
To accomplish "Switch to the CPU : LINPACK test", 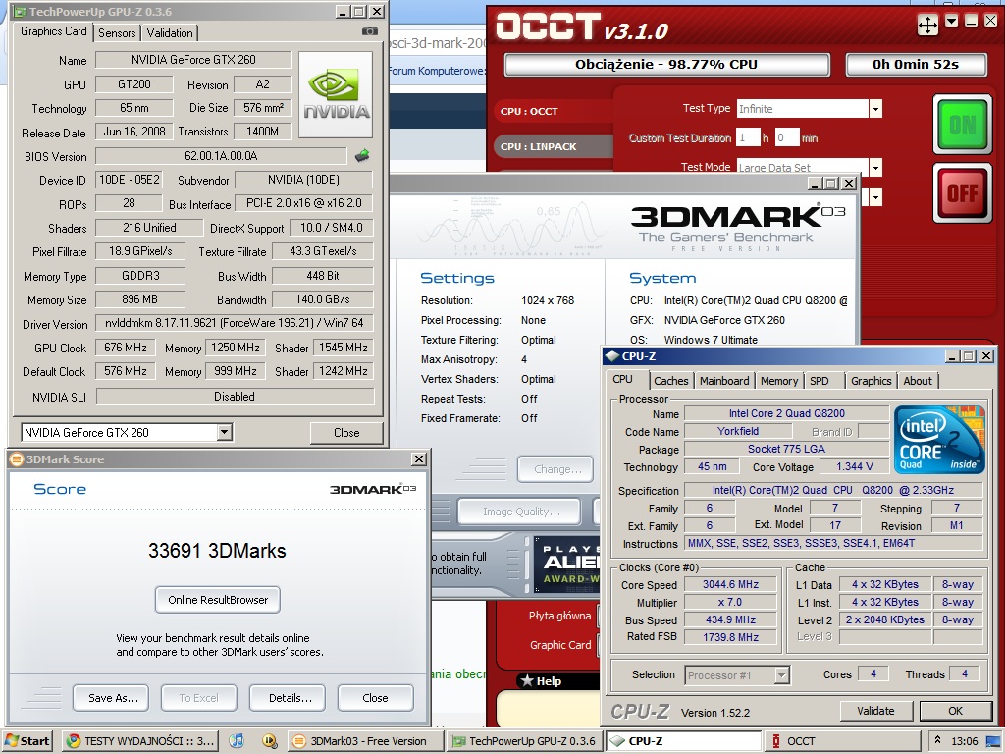I will 539,146.
